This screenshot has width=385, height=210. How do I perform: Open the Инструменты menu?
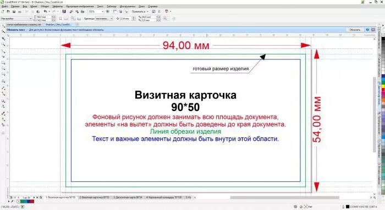(128, 7)
